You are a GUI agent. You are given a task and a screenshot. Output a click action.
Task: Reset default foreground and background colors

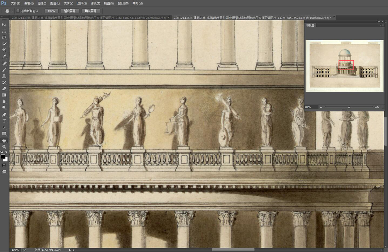(2, 152)
